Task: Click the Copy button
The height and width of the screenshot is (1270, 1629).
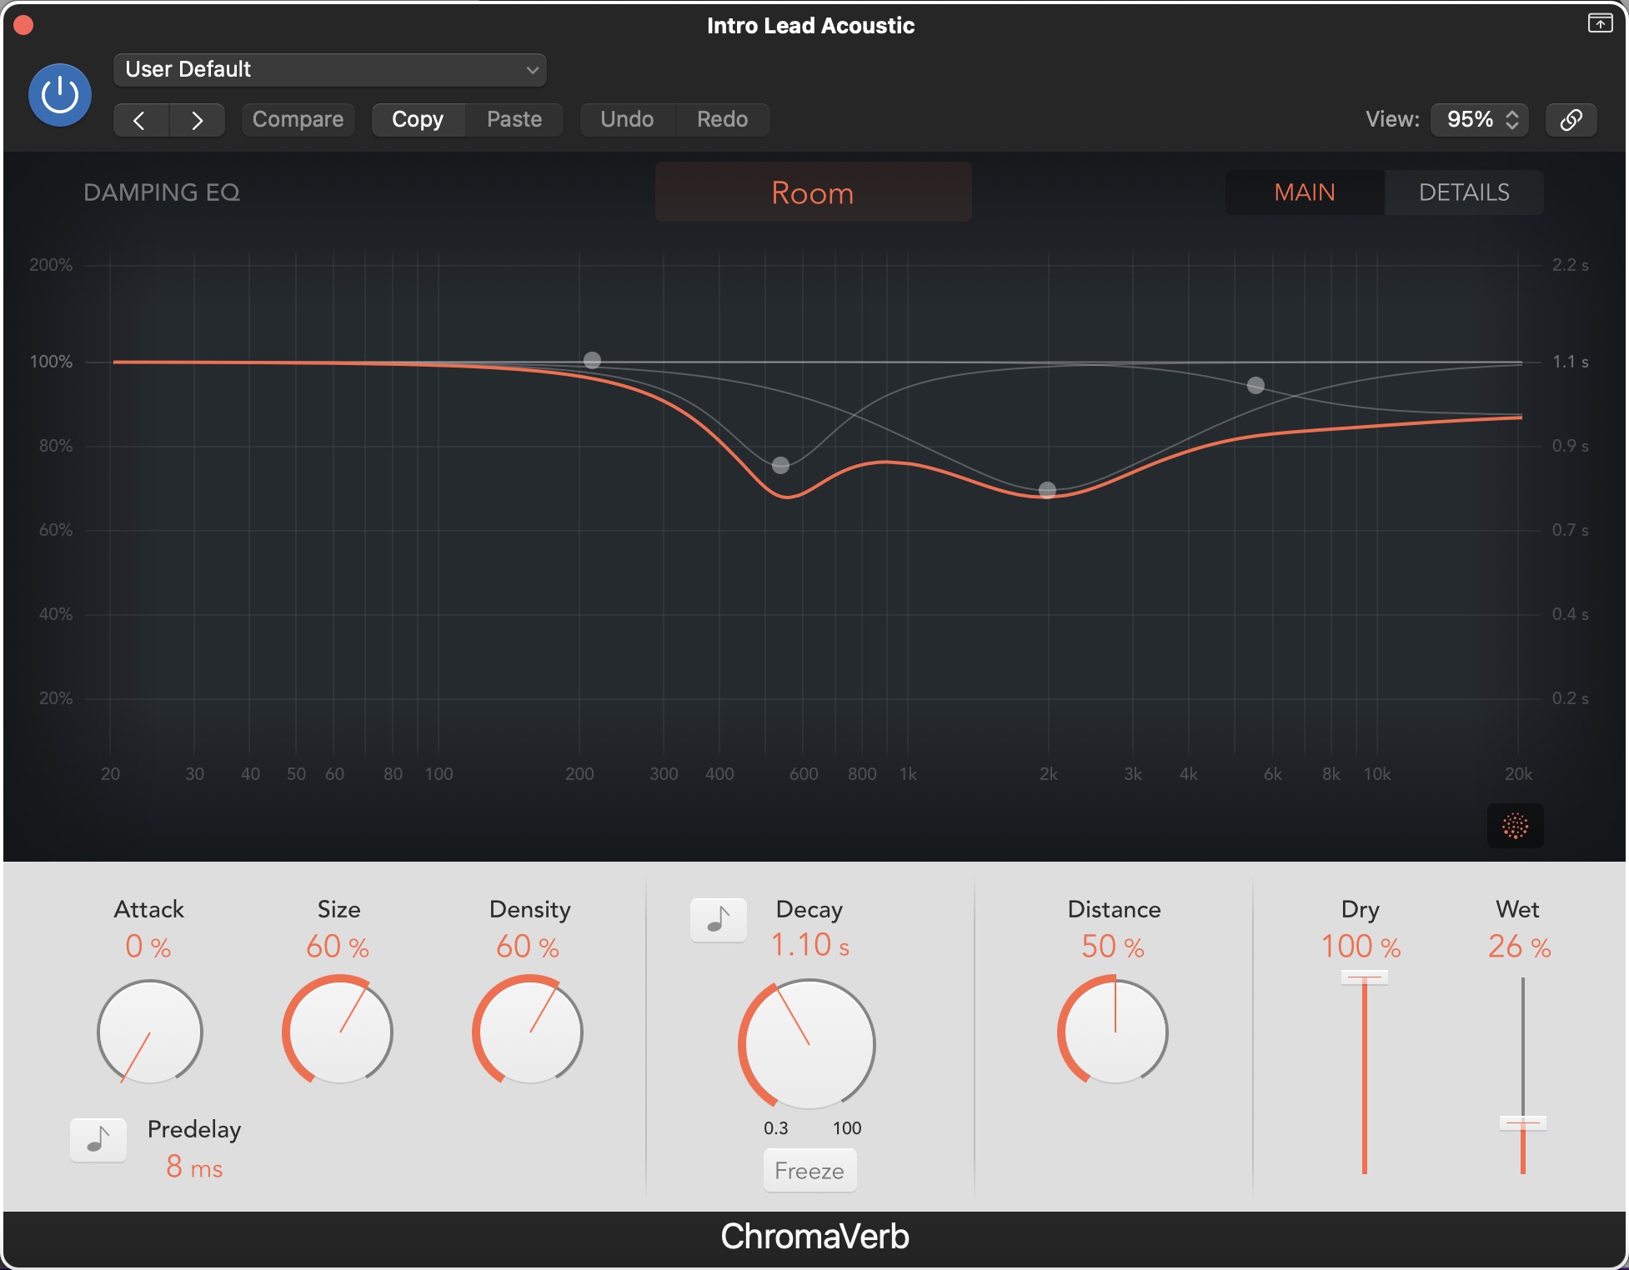Action: (x=418, y=119)
